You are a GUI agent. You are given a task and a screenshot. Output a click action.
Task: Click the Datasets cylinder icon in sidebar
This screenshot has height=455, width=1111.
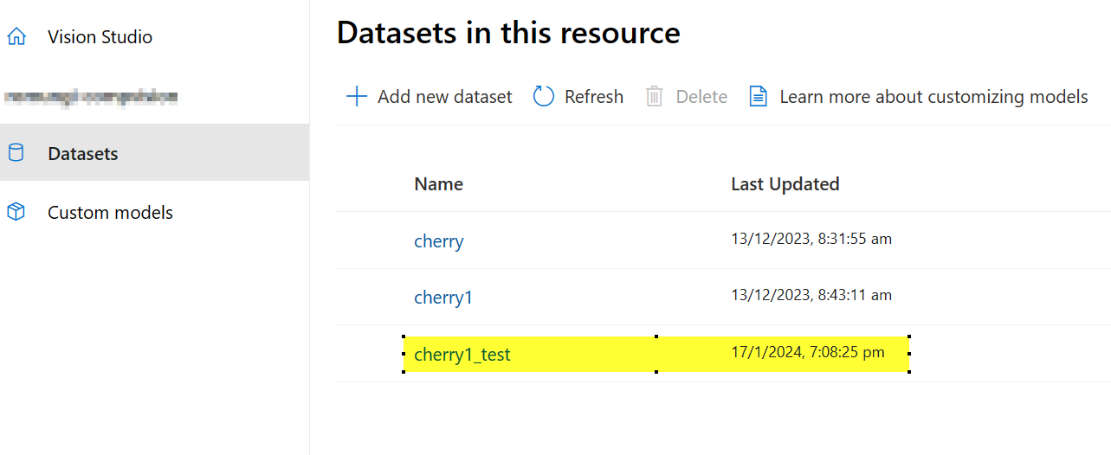(x=16, y=154)
